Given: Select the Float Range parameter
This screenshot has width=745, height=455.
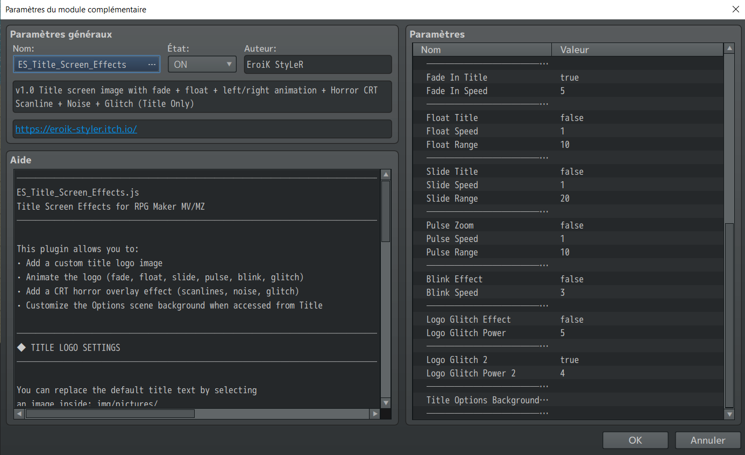Looking at the screenshot, I should point(568,145).
